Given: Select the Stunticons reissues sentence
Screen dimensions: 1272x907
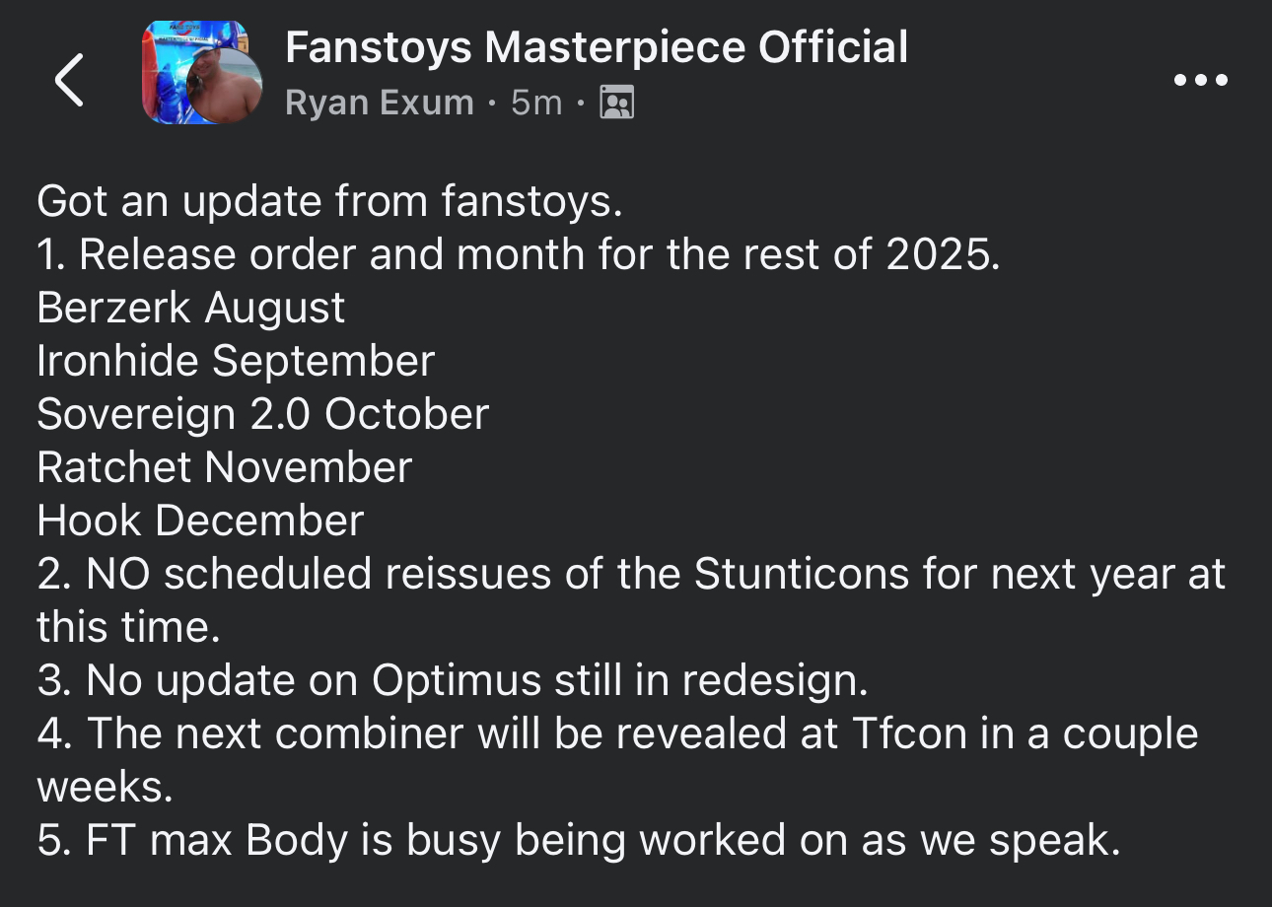Looking at the screenshot, I should pyautogui.click(x=631, y=600).
